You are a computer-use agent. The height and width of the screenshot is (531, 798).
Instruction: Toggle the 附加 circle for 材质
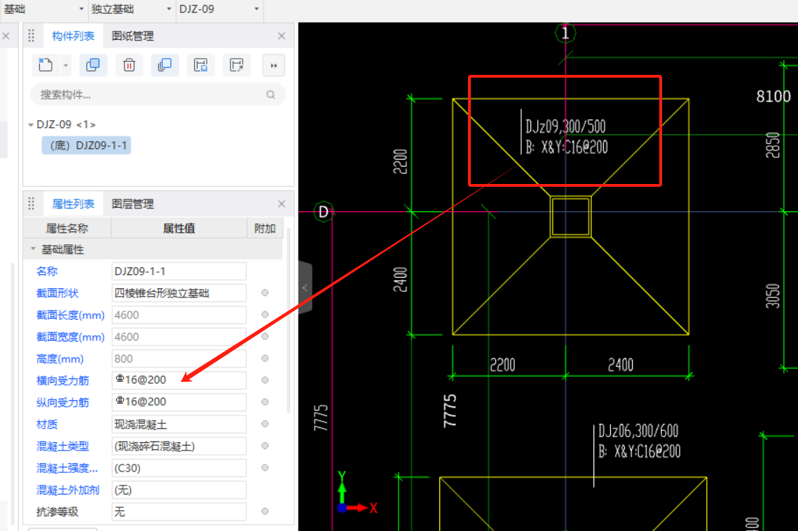[x=265, y=424]
